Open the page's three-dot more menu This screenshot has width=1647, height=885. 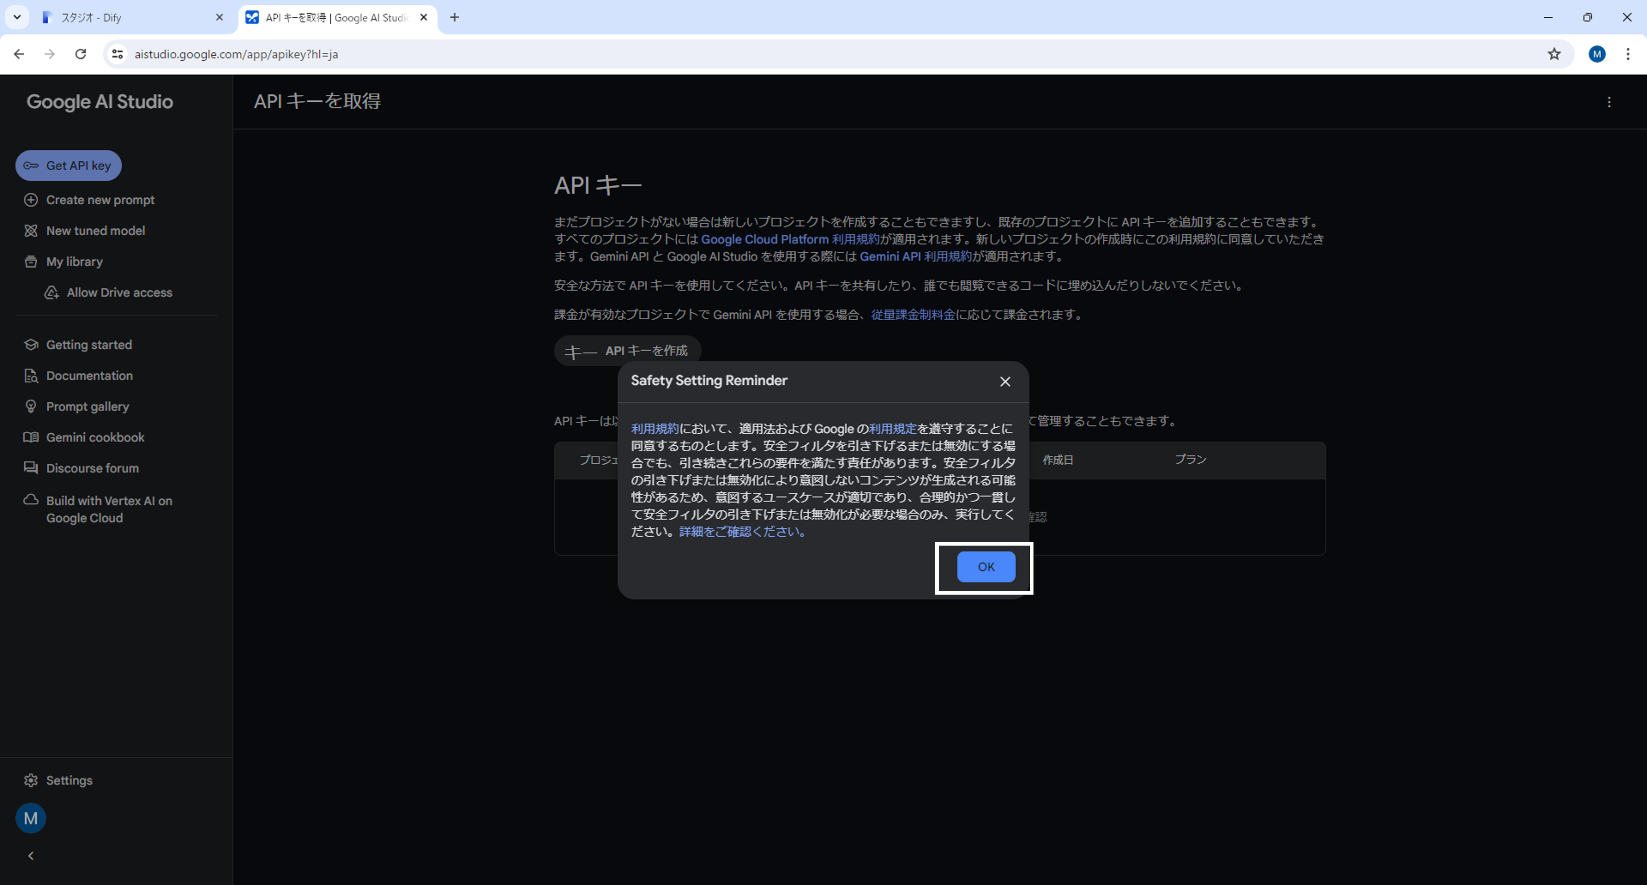tap(1609, 102)
